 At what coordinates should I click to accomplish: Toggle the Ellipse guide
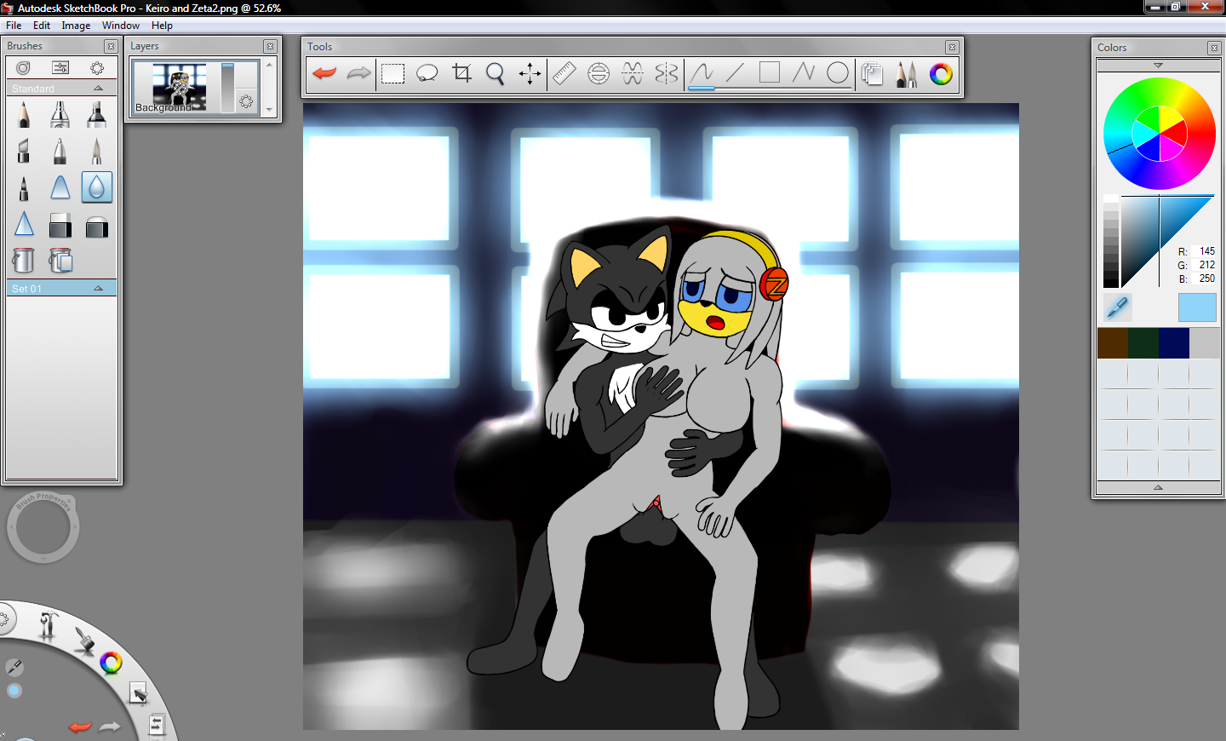click(599, 73)
